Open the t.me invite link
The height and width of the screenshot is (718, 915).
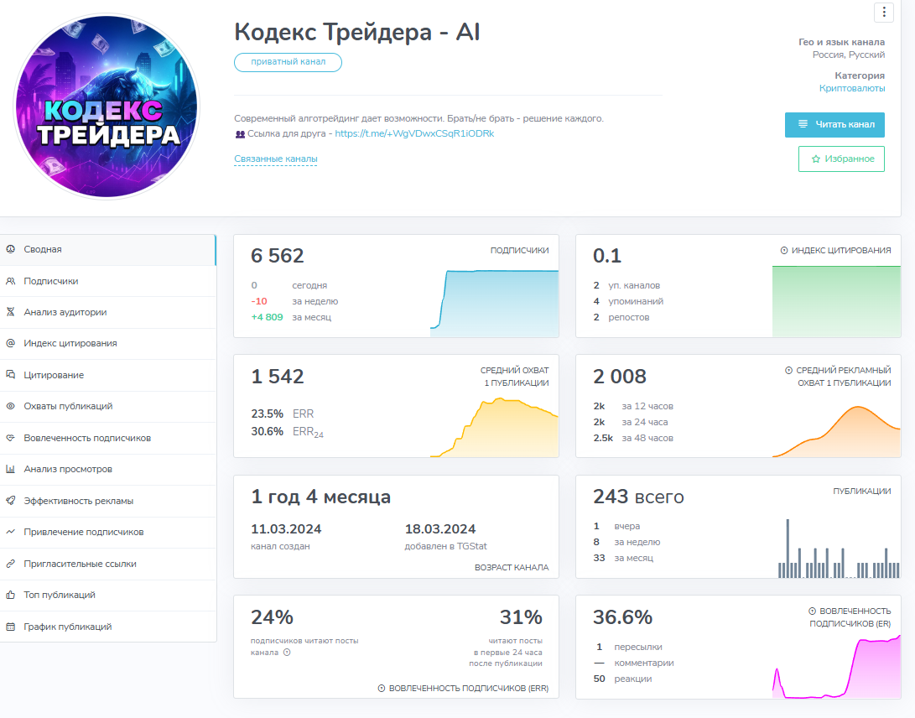414,133
